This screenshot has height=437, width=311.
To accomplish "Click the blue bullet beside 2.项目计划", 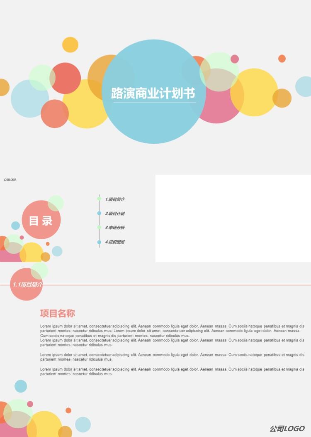I will 99,214.
